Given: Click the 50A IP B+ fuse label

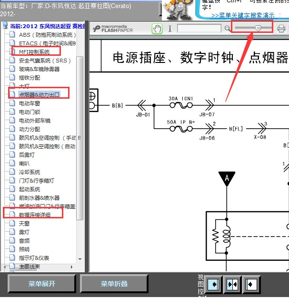Looking at the screenshot, I should (x=181, y=122).
